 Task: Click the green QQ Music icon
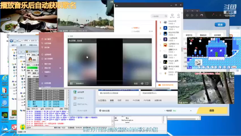coord(23,127)
